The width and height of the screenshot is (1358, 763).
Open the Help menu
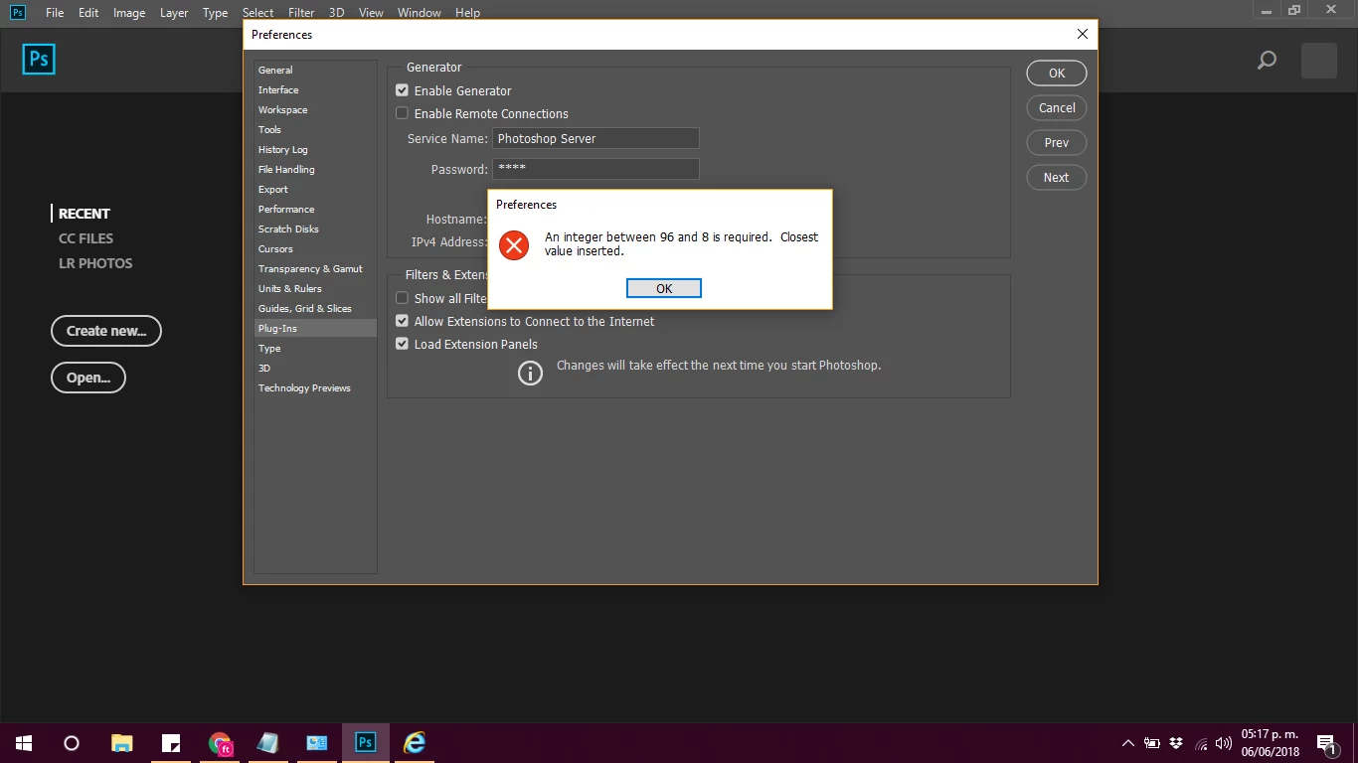coord(467,13)
